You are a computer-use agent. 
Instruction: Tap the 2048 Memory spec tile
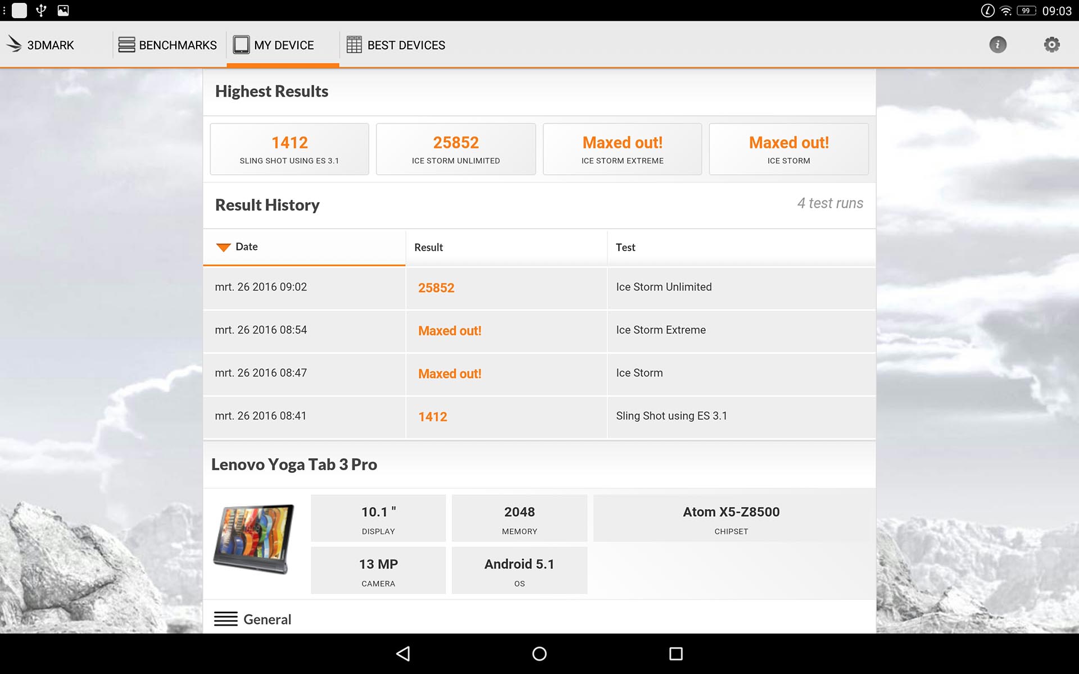[519, 518]
